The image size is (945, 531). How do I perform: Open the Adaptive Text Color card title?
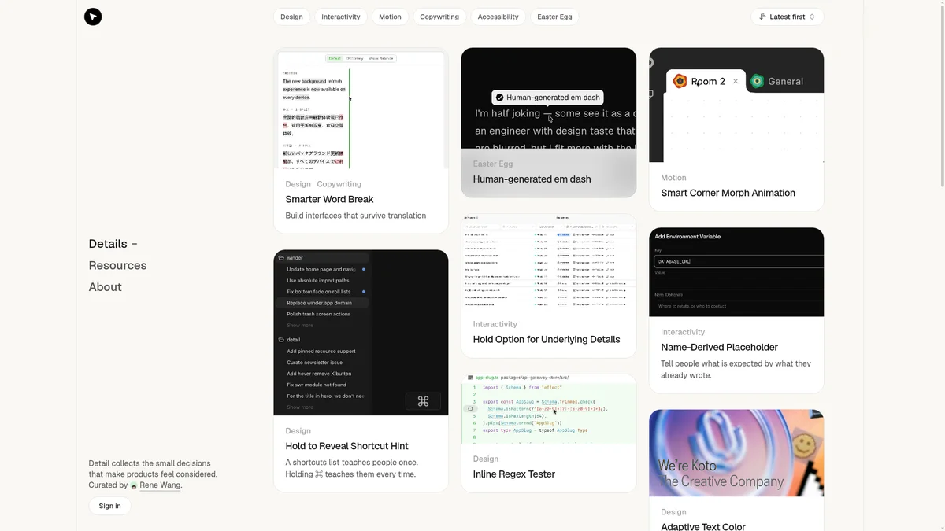pyautogui.click(x=702, y=526)
